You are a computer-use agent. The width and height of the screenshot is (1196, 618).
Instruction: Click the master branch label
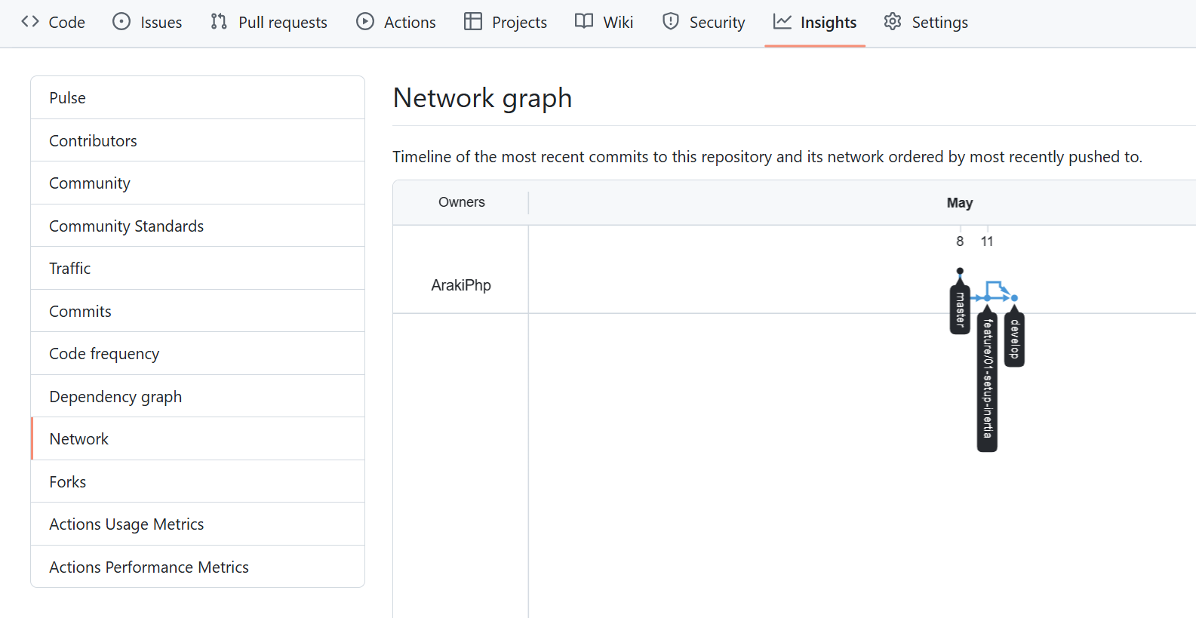[960, 309]
